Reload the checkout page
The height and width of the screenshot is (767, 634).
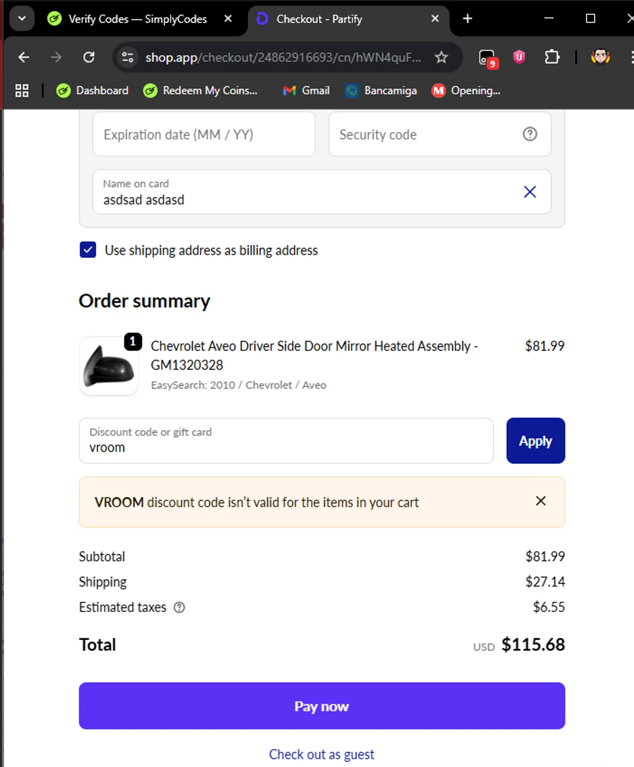coord(89,57)
